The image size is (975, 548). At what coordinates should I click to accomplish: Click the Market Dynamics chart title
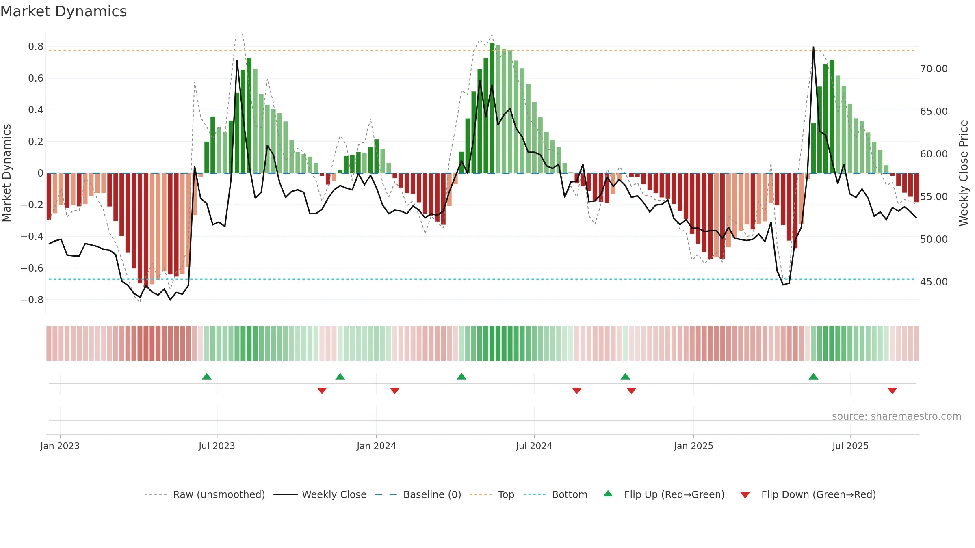[x=63, y=11]
